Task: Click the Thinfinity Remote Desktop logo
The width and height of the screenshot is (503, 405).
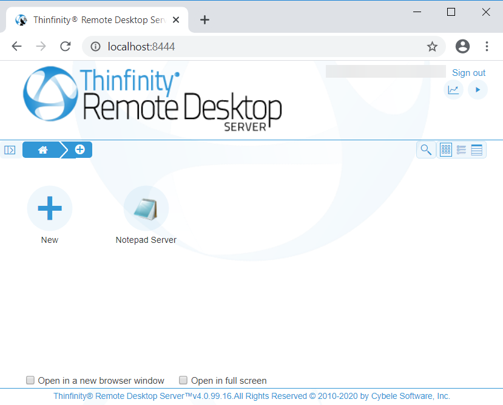Action: (153, 98)
